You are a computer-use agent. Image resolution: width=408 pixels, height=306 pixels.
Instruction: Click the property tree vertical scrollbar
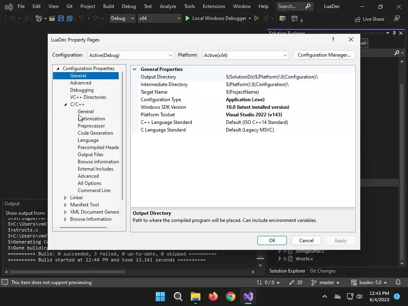(x=122, y=135)
